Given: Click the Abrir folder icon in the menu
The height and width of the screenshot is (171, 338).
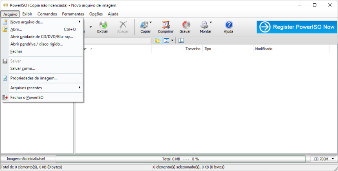Looking at the screenshot, I should point(5,29).
